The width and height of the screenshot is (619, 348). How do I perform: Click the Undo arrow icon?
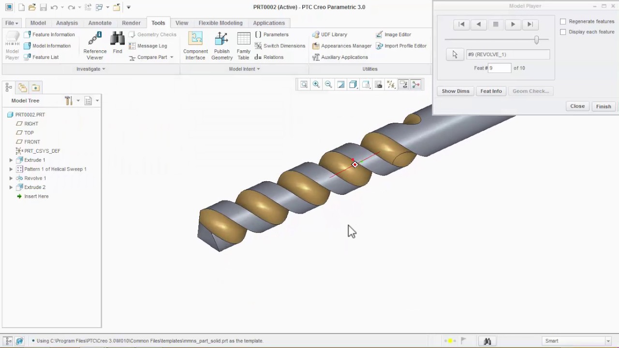click(54, 7)
